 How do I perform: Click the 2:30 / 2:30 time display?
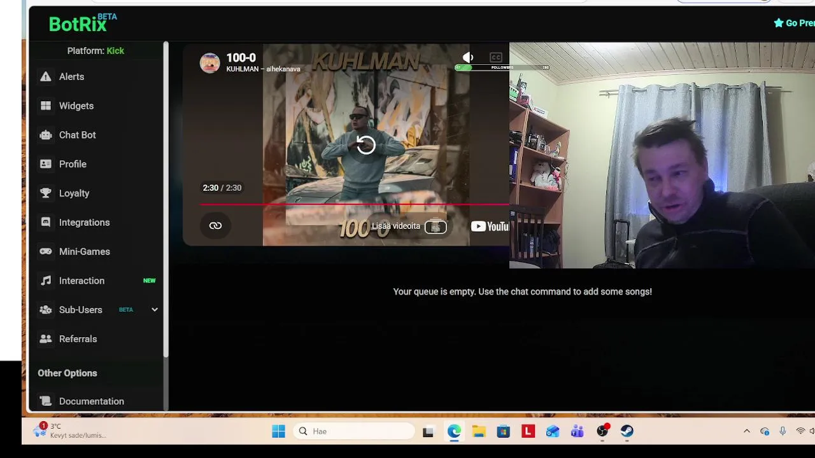(222, 188)
